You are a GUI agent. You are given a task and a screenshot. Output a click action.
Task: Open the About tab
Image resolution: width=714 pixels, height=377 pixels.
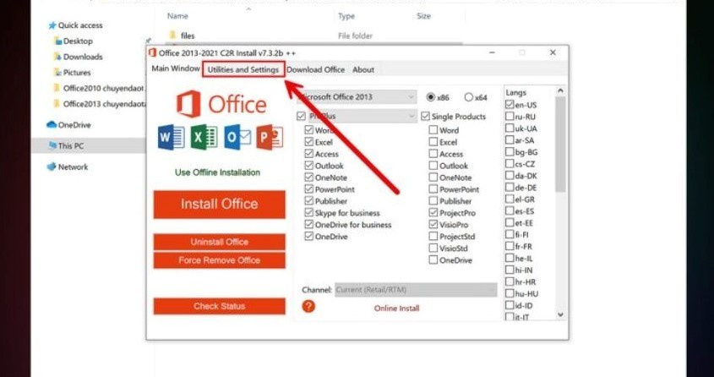click(363, 69)
